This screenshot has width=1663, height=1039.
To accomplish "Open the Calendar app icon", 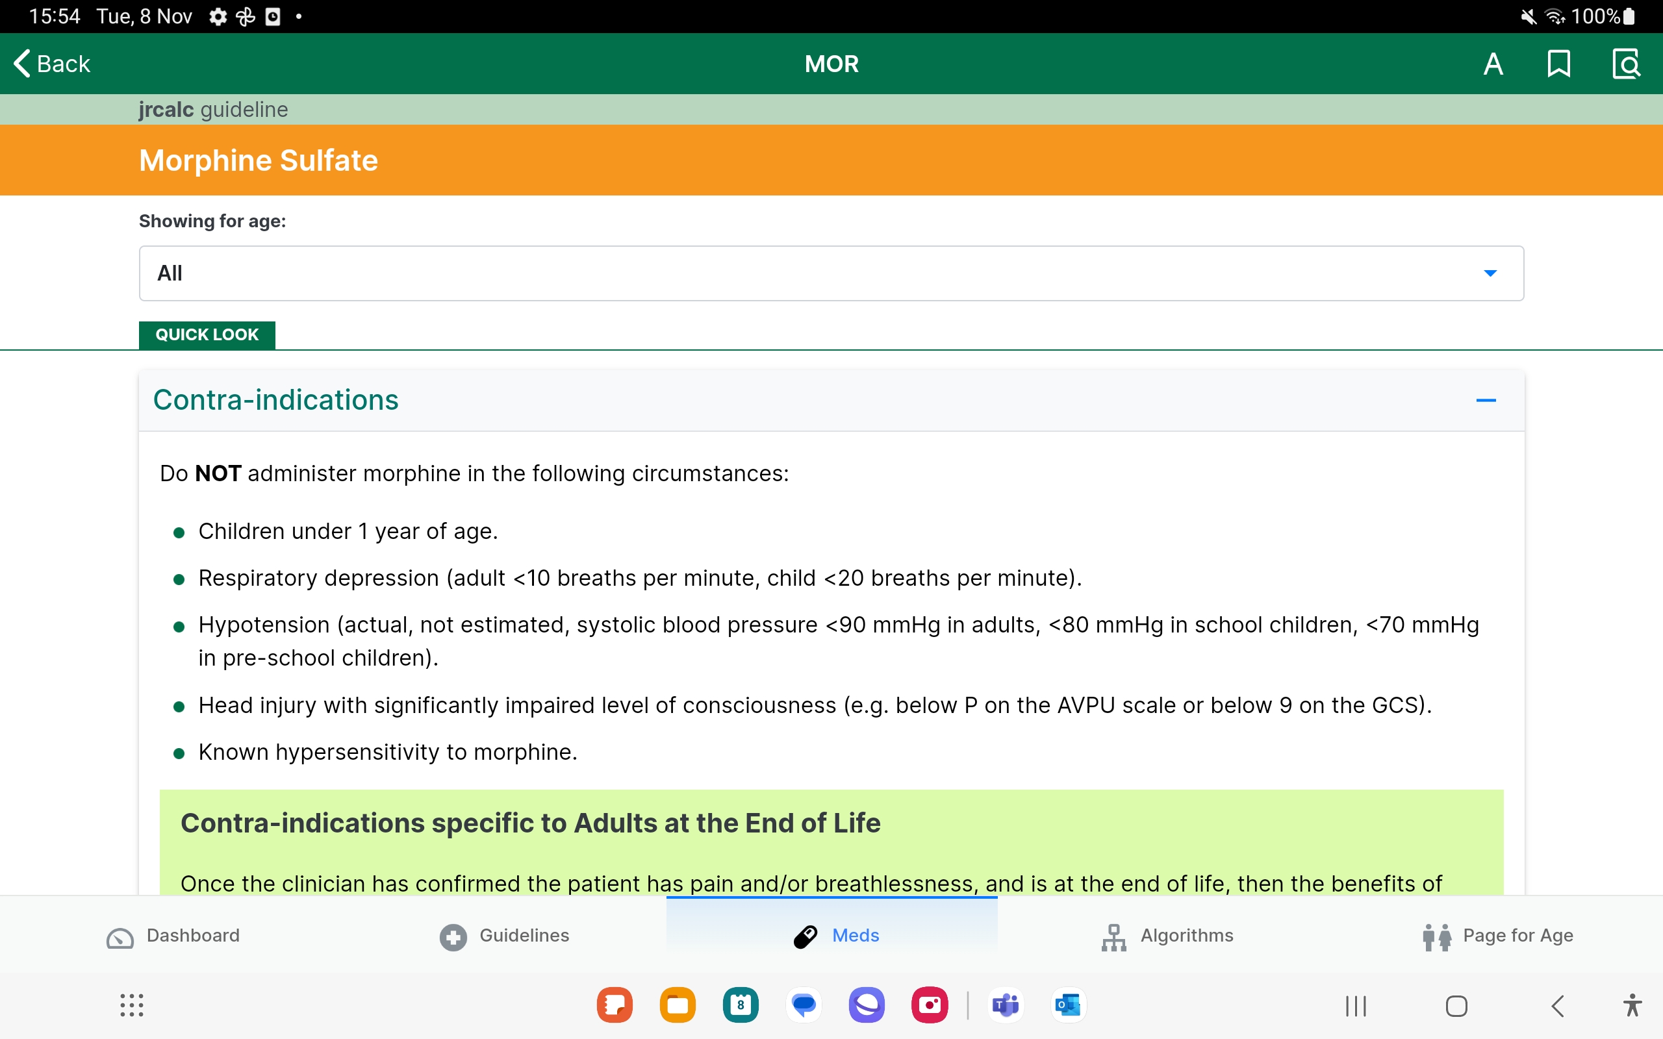I will tap(741, 1005).
